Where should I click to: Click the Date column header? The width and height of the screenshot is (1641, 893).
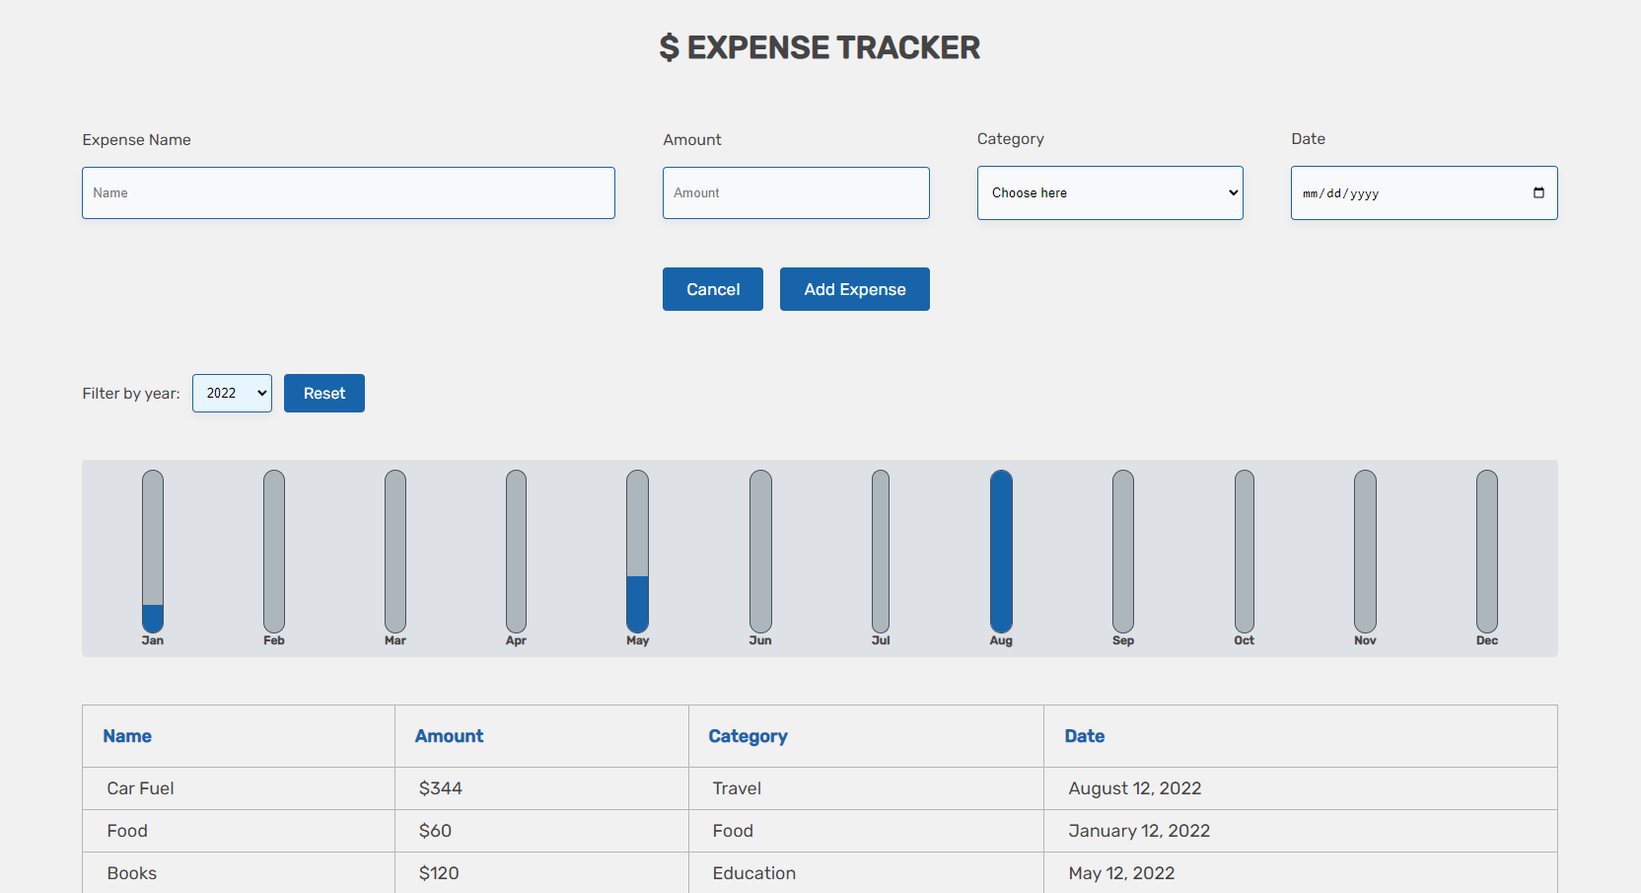pos(1085,736)
